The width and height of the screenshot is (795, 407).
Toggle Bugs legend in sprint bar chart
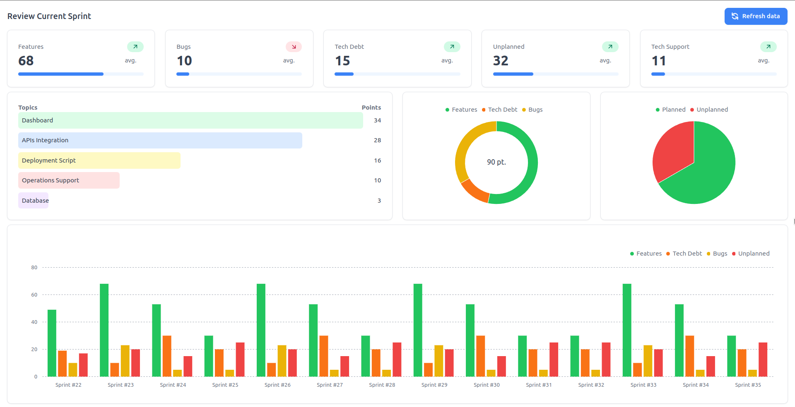(717, 254)
